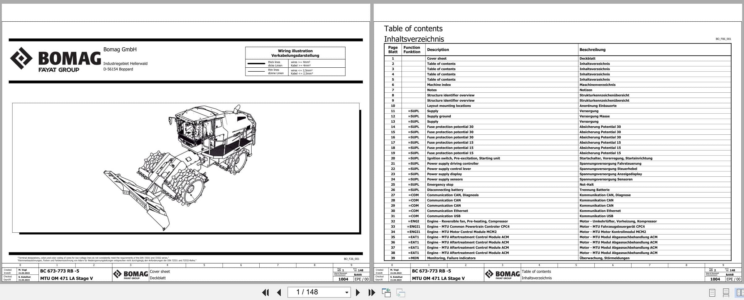Click the 'Page Blatt' column header
The width and height of the screenshot is (744, 300).
click(393, 50)
